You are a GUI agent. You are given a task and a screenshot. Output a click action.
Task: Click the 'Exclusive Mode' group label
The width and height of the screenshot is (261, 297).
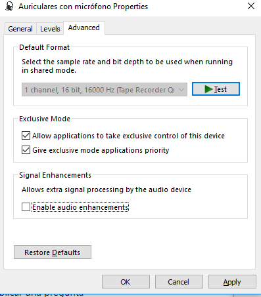(45, 119)
